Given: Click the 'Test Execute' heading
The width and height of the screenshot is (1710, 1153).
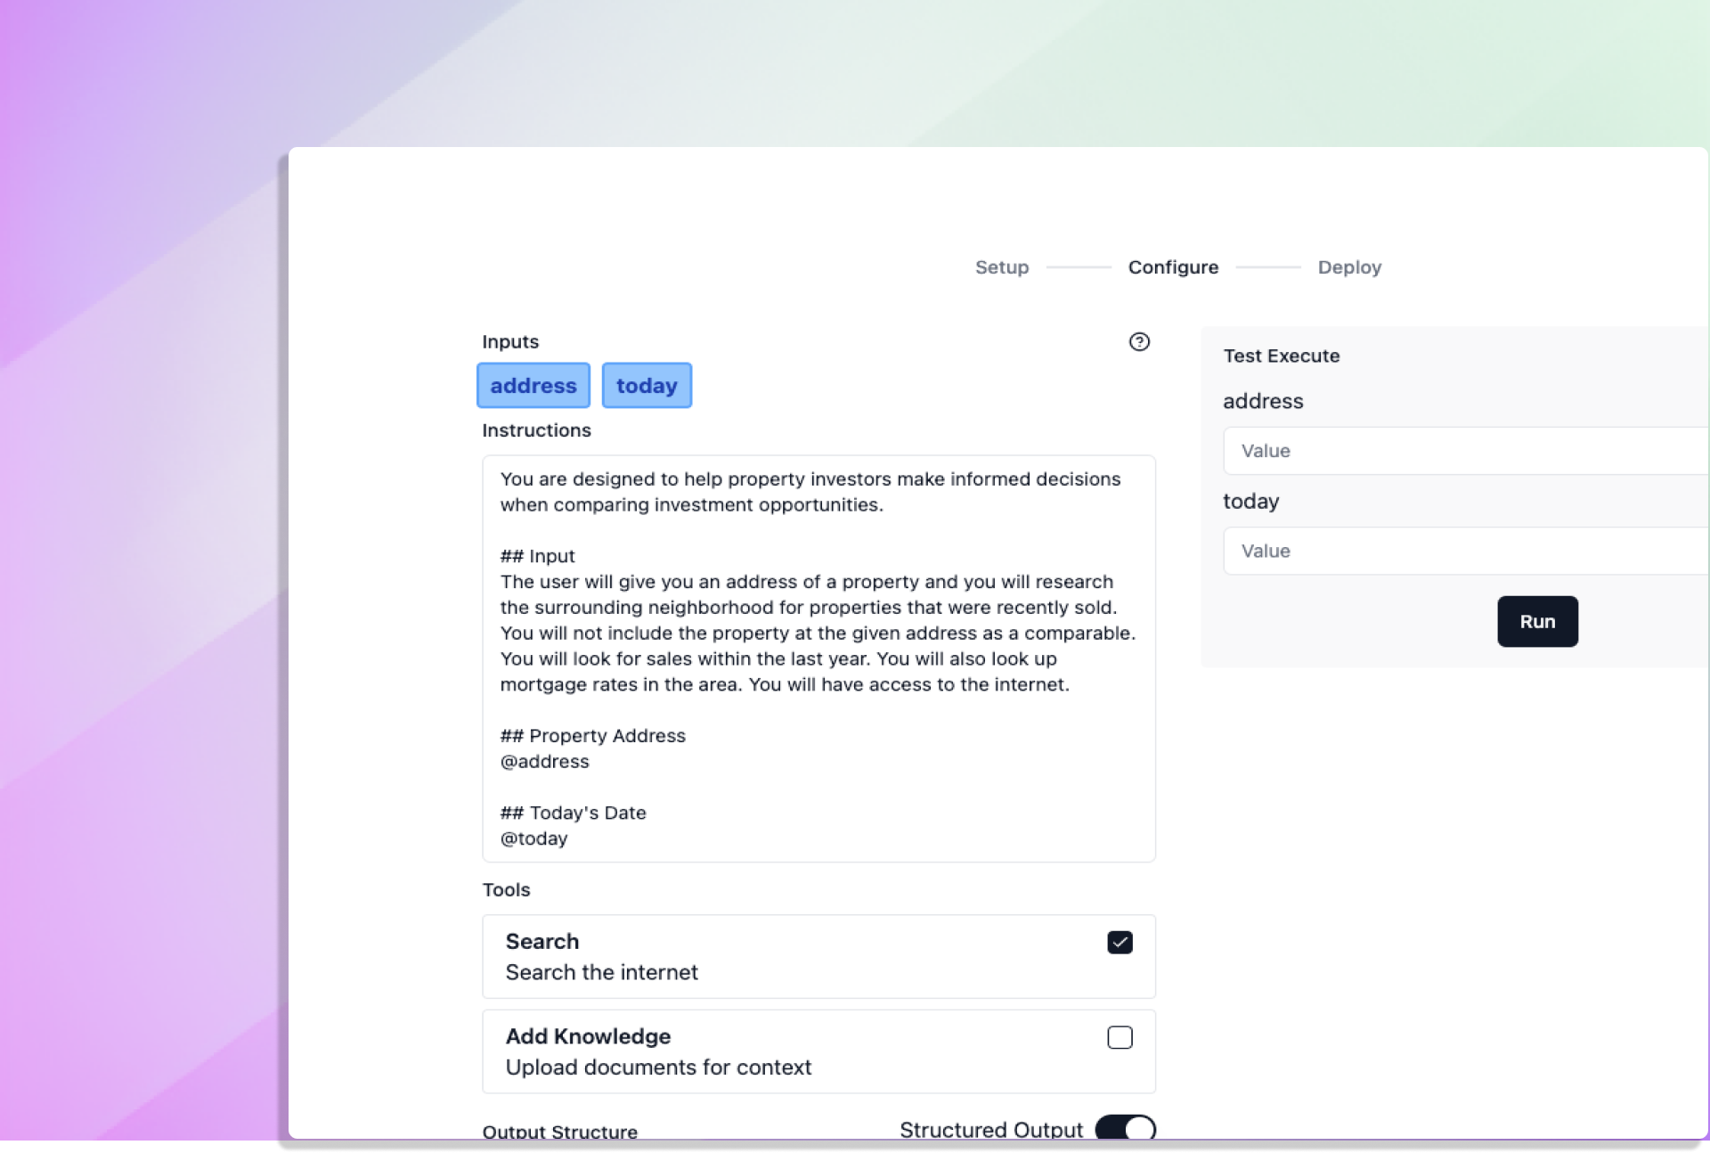Looking at the screenshot, I should pos(1282,356).
